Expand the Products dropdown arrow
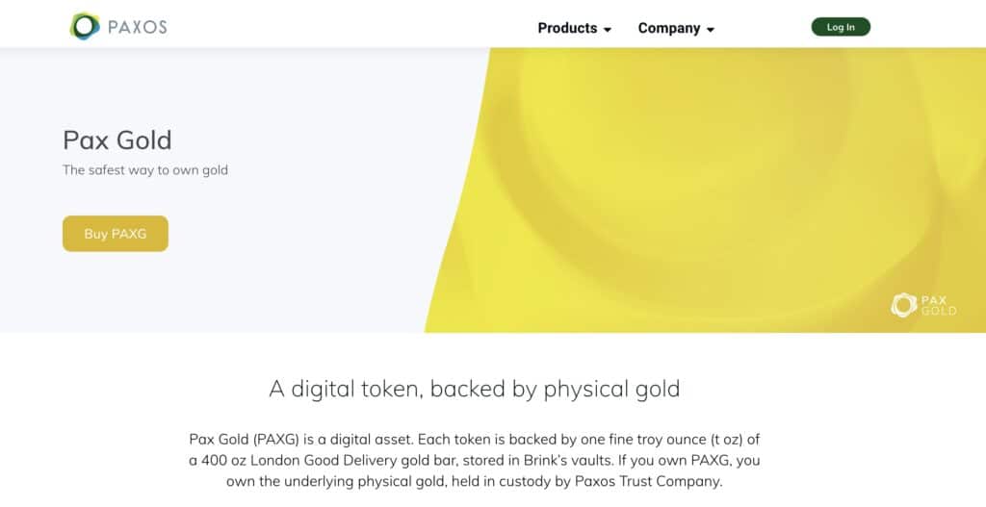This screenshot has height=507, width=986. 608,30
